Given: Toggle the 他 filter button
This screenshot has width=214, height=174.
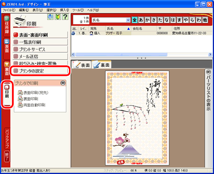Looking at the screenshot, I should [205, 20].
